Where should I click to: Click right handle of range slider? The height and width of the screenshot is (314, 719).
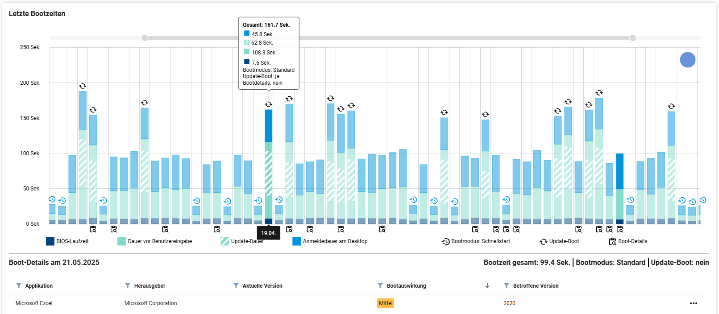[632, 38]
